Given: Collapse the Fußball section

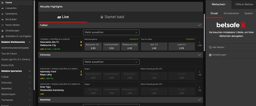Looking at the screenshot, I should [199, 25].
